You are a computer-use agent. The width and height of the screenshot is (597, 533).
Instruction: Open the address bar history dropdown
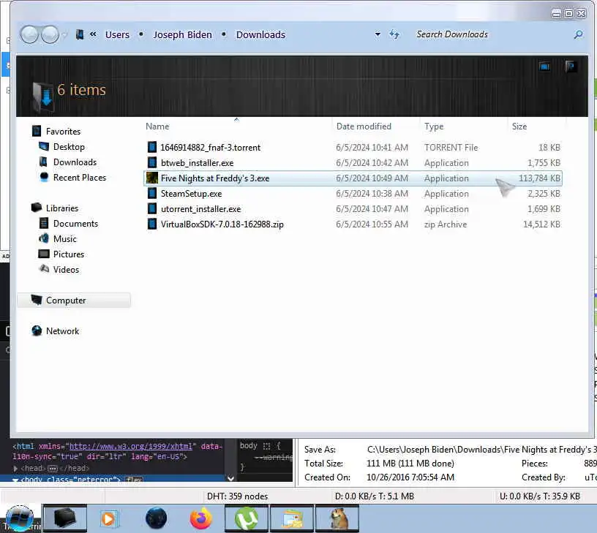point(378,34)
